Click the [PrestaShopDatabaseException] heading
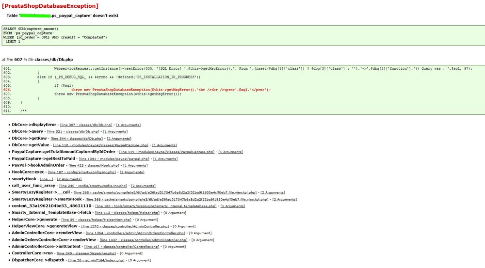Viewport: 485px width, 268px height. (50, 6)
